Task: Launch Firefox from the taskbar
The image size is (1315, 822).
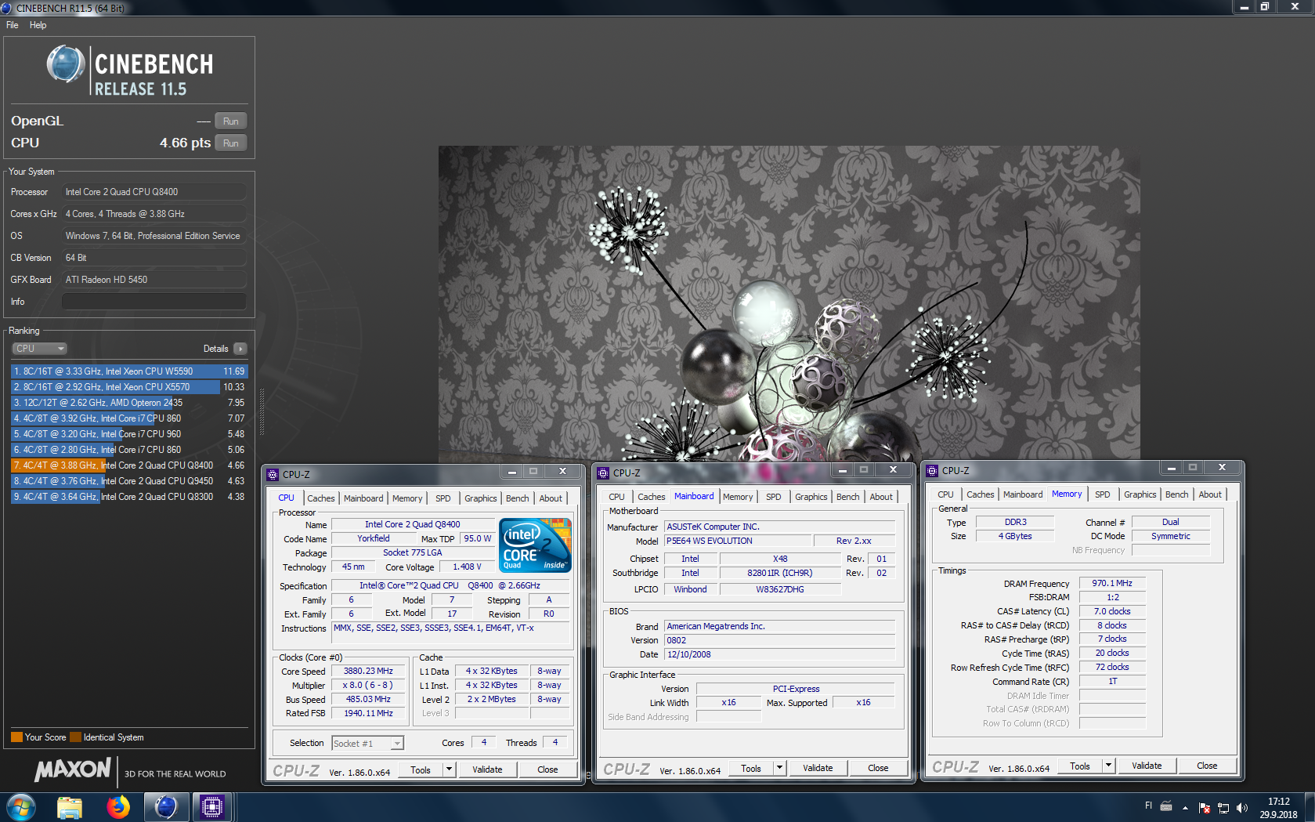Action: [x=118, y=807]
